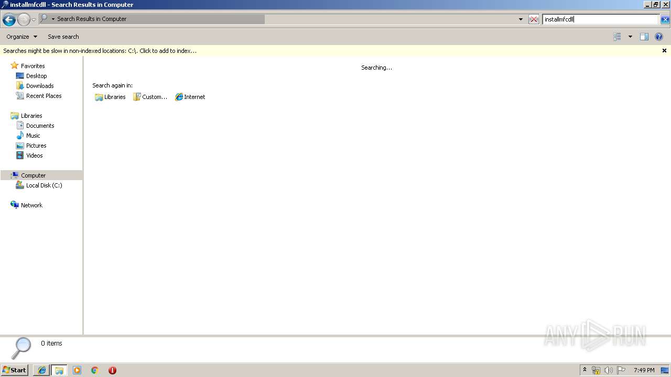The width and height of the screenshot is (671, 377).
Task: Open the network tray icon
Action: (596, 370)
